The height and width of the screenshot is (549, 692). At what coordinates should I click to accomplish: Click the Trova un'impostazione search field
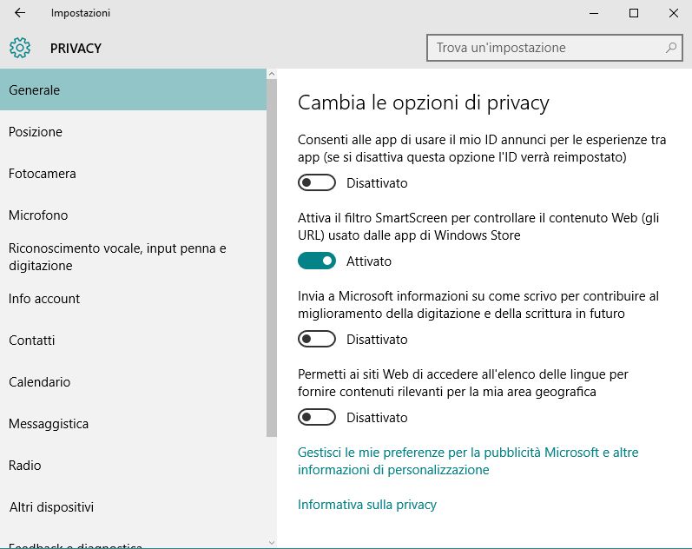(547, 48)
